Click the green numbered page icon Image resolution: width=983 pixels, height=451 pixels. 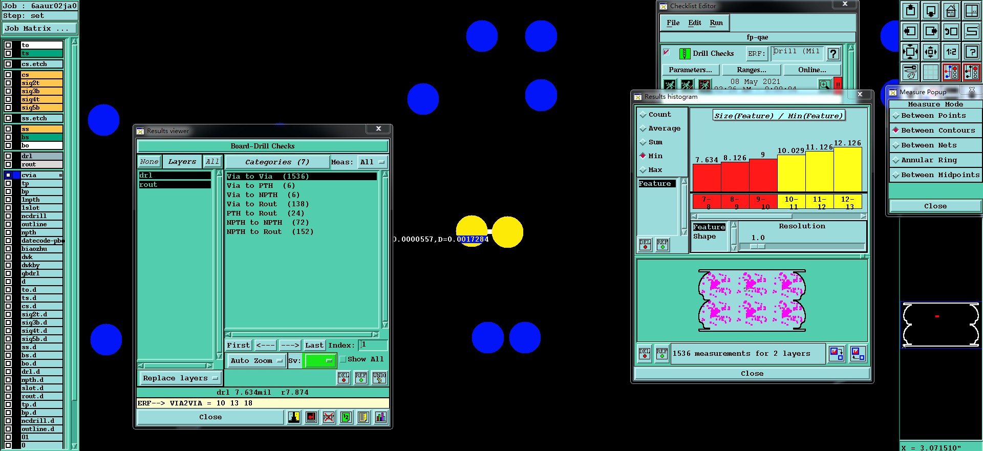(x=346, y=417)
